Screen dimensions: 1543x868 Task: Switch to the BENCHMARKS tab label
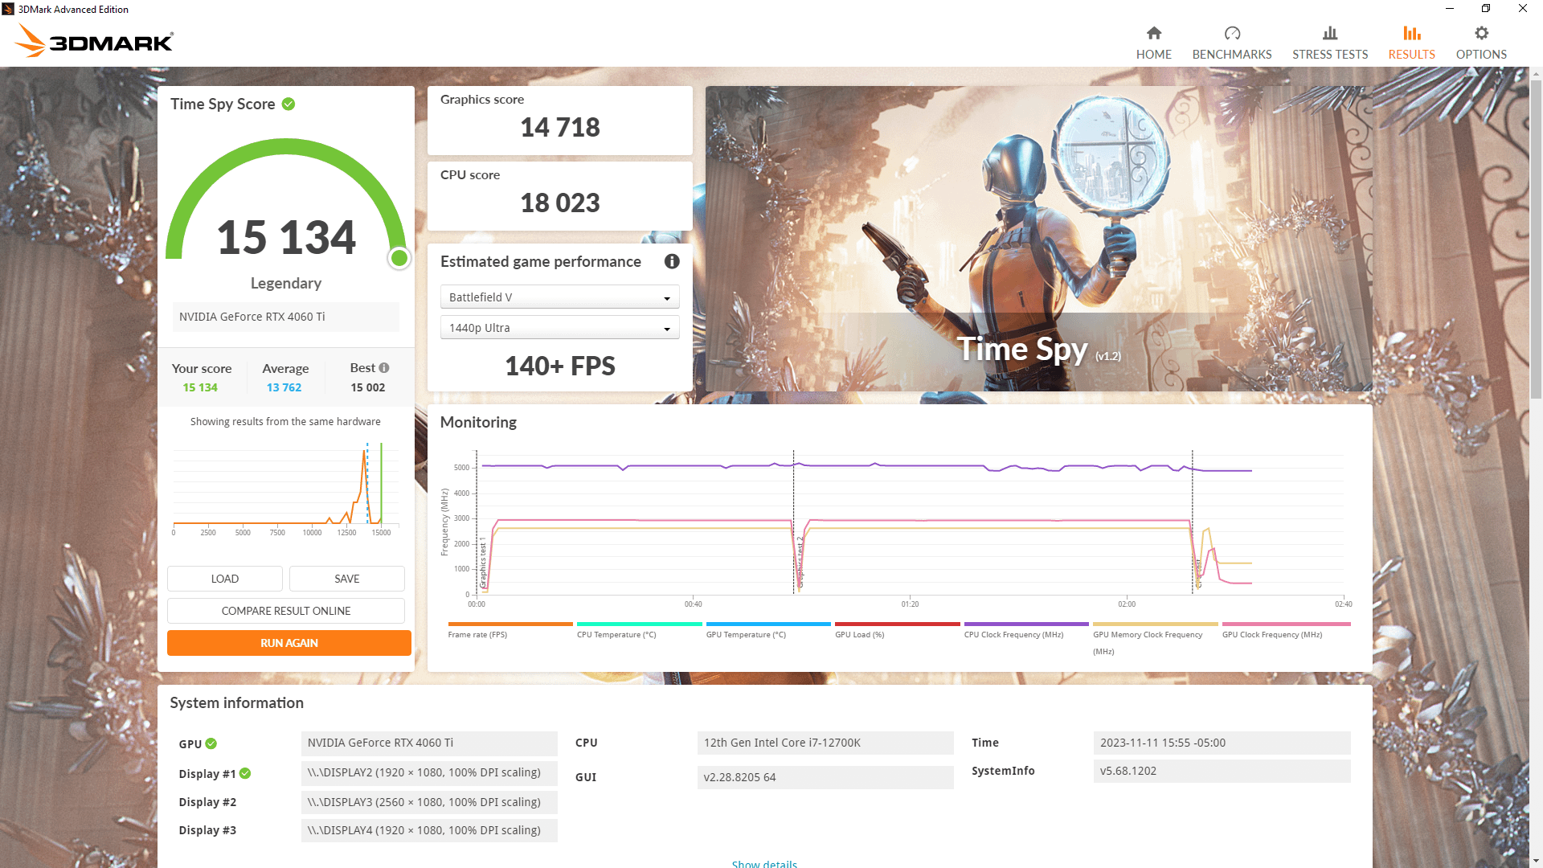(1232, 55)
